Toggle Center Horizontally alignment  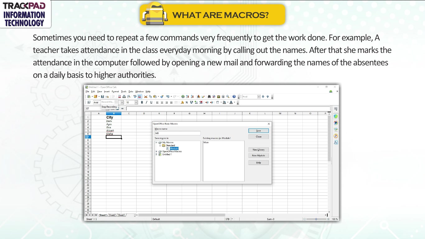pyautogui.click(x=162, y=102)
